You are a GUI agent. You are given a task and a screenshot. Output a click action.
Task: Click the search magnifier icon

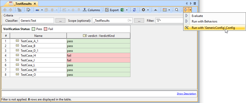click(177, 10)
